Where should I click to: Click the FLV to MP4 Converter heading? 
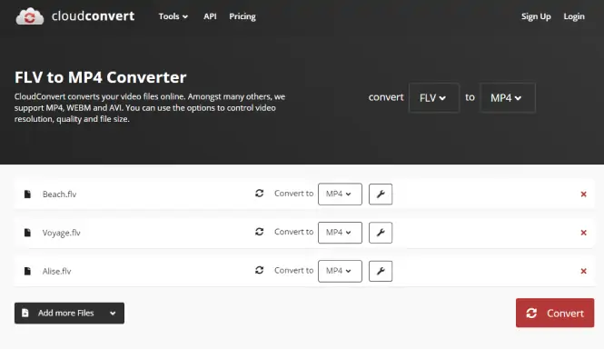(x=101, y=77)
